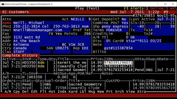Click record counter #374/39853

click(144, 16)
